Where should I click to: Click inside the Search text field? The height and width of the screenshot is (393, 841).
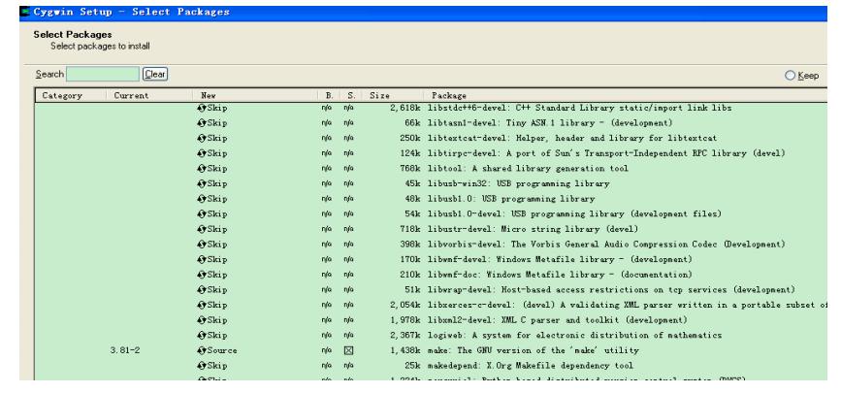click(102, 72)
